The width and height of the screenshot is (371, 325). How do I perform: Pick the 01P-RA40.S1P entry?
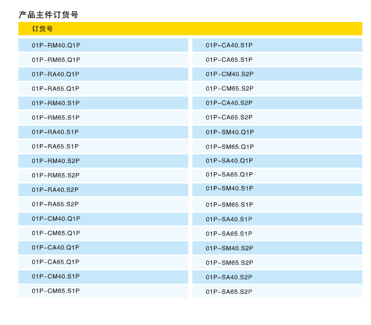coord(55,132)
